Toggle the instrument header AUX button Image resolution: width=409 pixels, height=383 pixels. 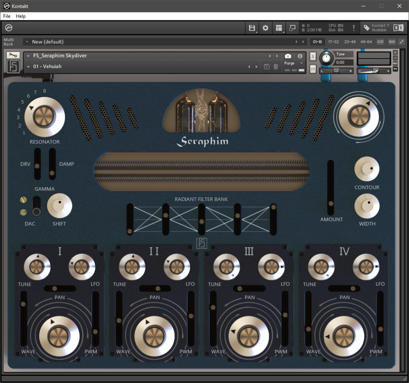[x=395, y=63]
